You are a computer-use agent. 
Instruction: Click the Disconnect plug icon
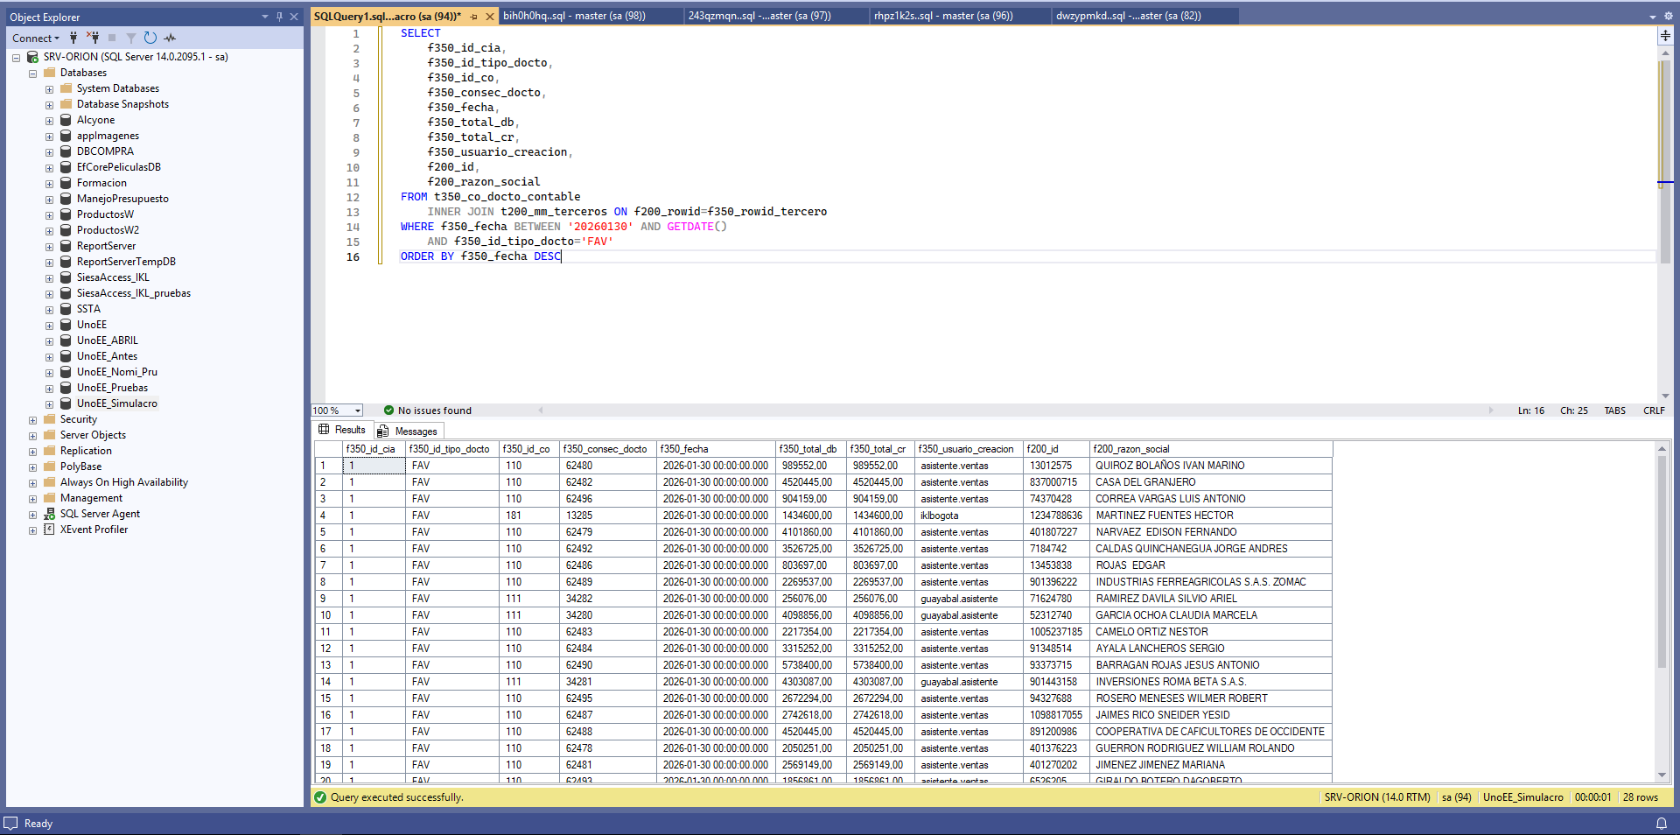click(x=93, y=38)
